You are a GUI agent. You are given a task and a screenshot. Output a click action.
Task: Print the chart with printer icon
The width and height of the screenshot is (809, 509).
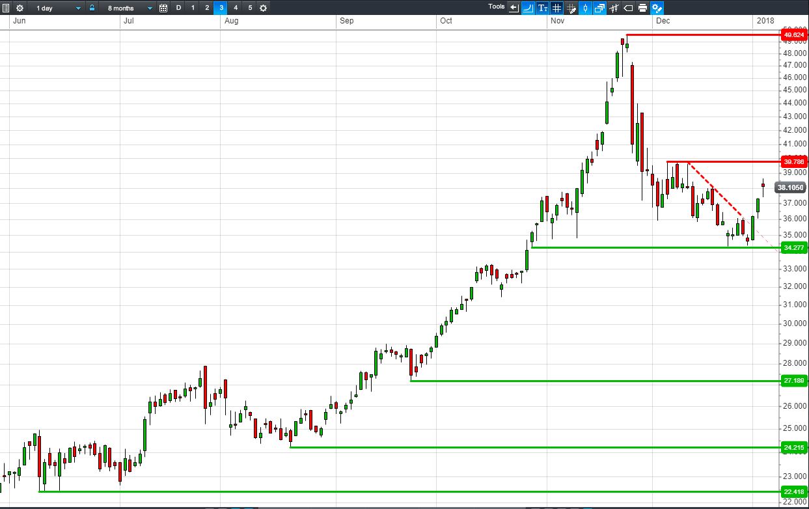[x=642, y=8]
